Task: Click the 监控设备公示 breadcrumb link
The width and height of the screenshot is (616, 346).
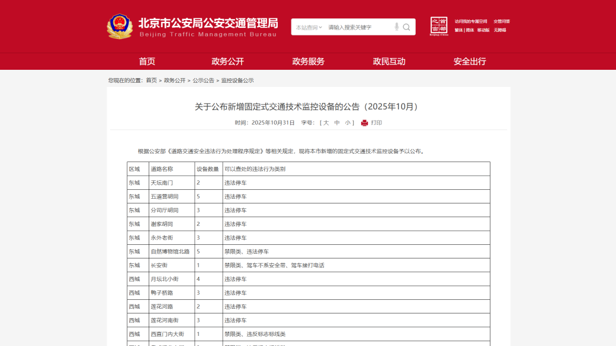Action: point(238,79)
